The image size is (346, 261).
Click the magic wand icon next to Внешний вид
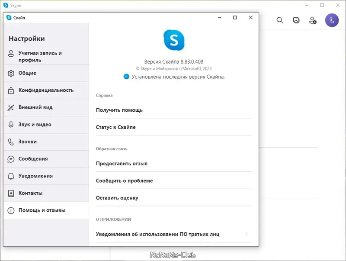11,107
